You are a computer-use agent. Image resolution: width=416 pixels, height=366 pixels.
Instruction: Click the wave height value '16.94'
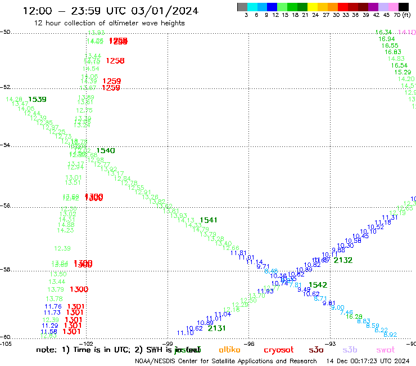click(387, 39)
